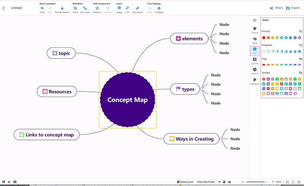The width and height of the screenshot is (304, 186).
Task: Click the Save tool icon
Action: click(x=150, y=8)
